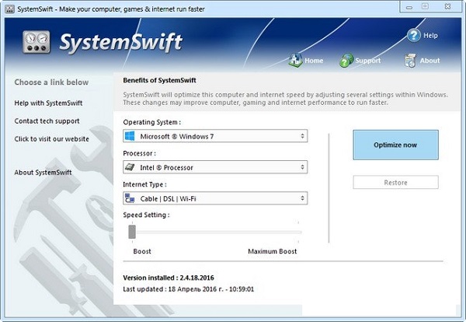Image resolution: width=466 pixels, height=322 pixels.
Task: Click arrow spinner of Microsoft Windows 7 combo
Action: tap(302, 136)
